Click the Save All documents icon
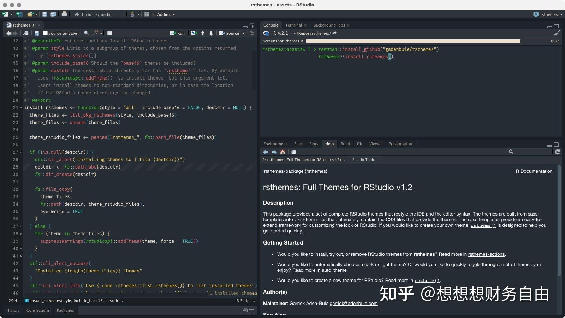565x318 pixels. click(x=53, y=14)
